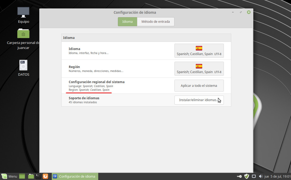Click the Aplicar a todo el sistema button
Screen dimensions: 291x180
click(199, 85)
